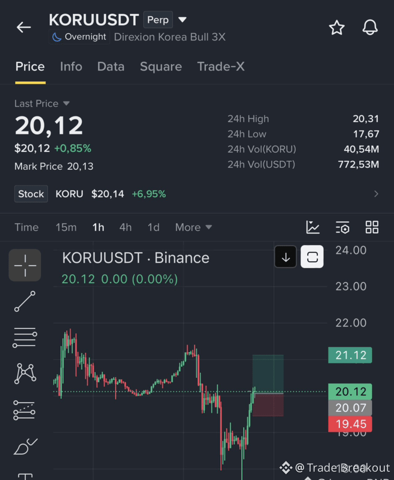Click the 19.45 stop-loss price label
Screen dimensions: 394x480
[350, 424]
